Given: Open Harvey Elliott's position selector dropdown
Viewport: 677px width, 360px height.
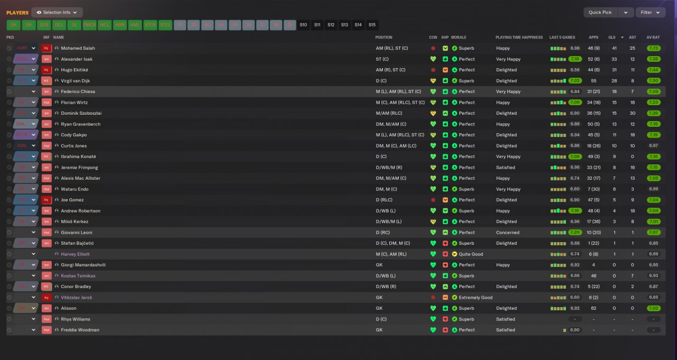Looking at the screenshot, I should [26, 254].
